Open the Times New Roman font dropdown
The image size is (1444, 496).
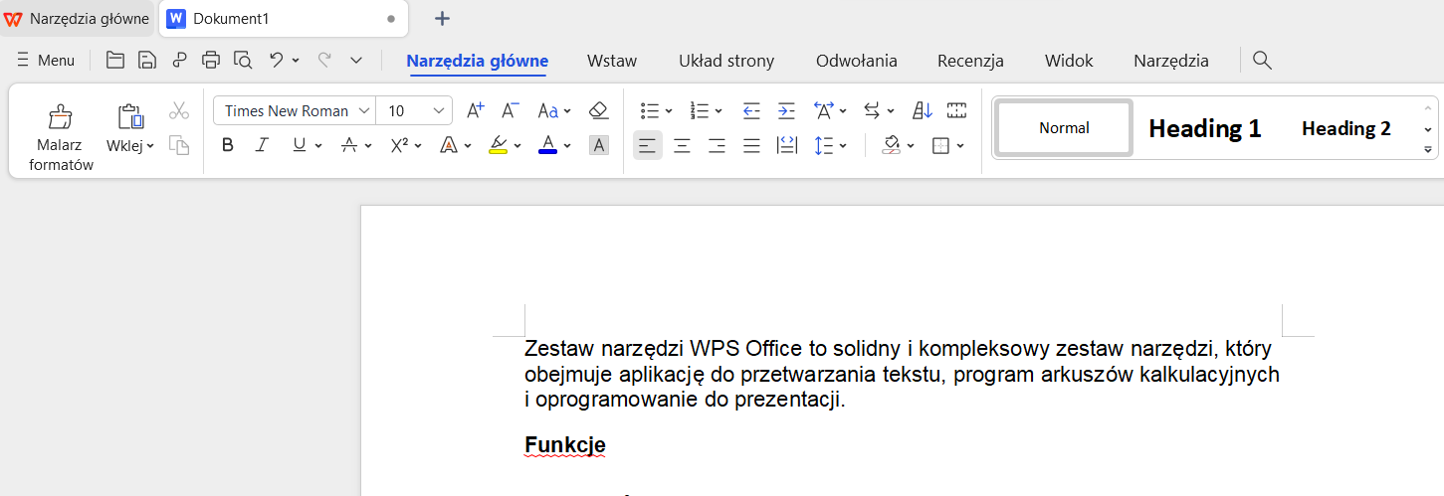point(364,110)
